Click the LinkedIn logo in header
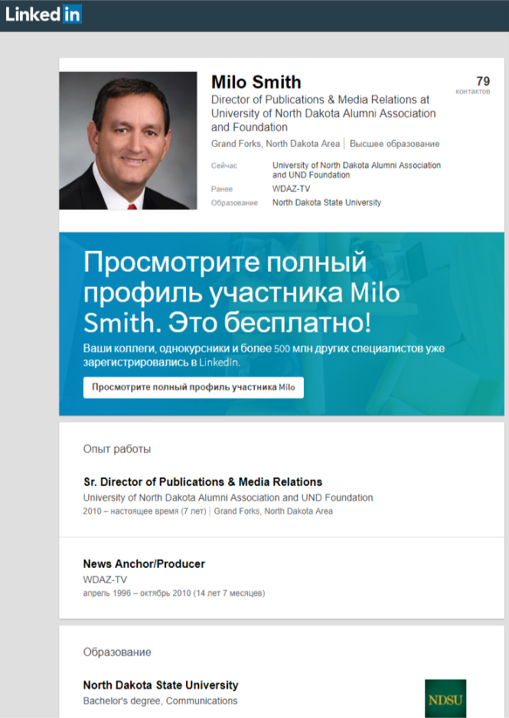Viewport: 509px width, 718px height. (x=44, y=15)
